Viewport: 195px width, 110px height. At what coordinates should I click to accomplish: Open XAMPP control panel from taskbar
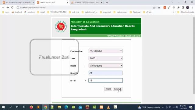(x=101, y=107)
